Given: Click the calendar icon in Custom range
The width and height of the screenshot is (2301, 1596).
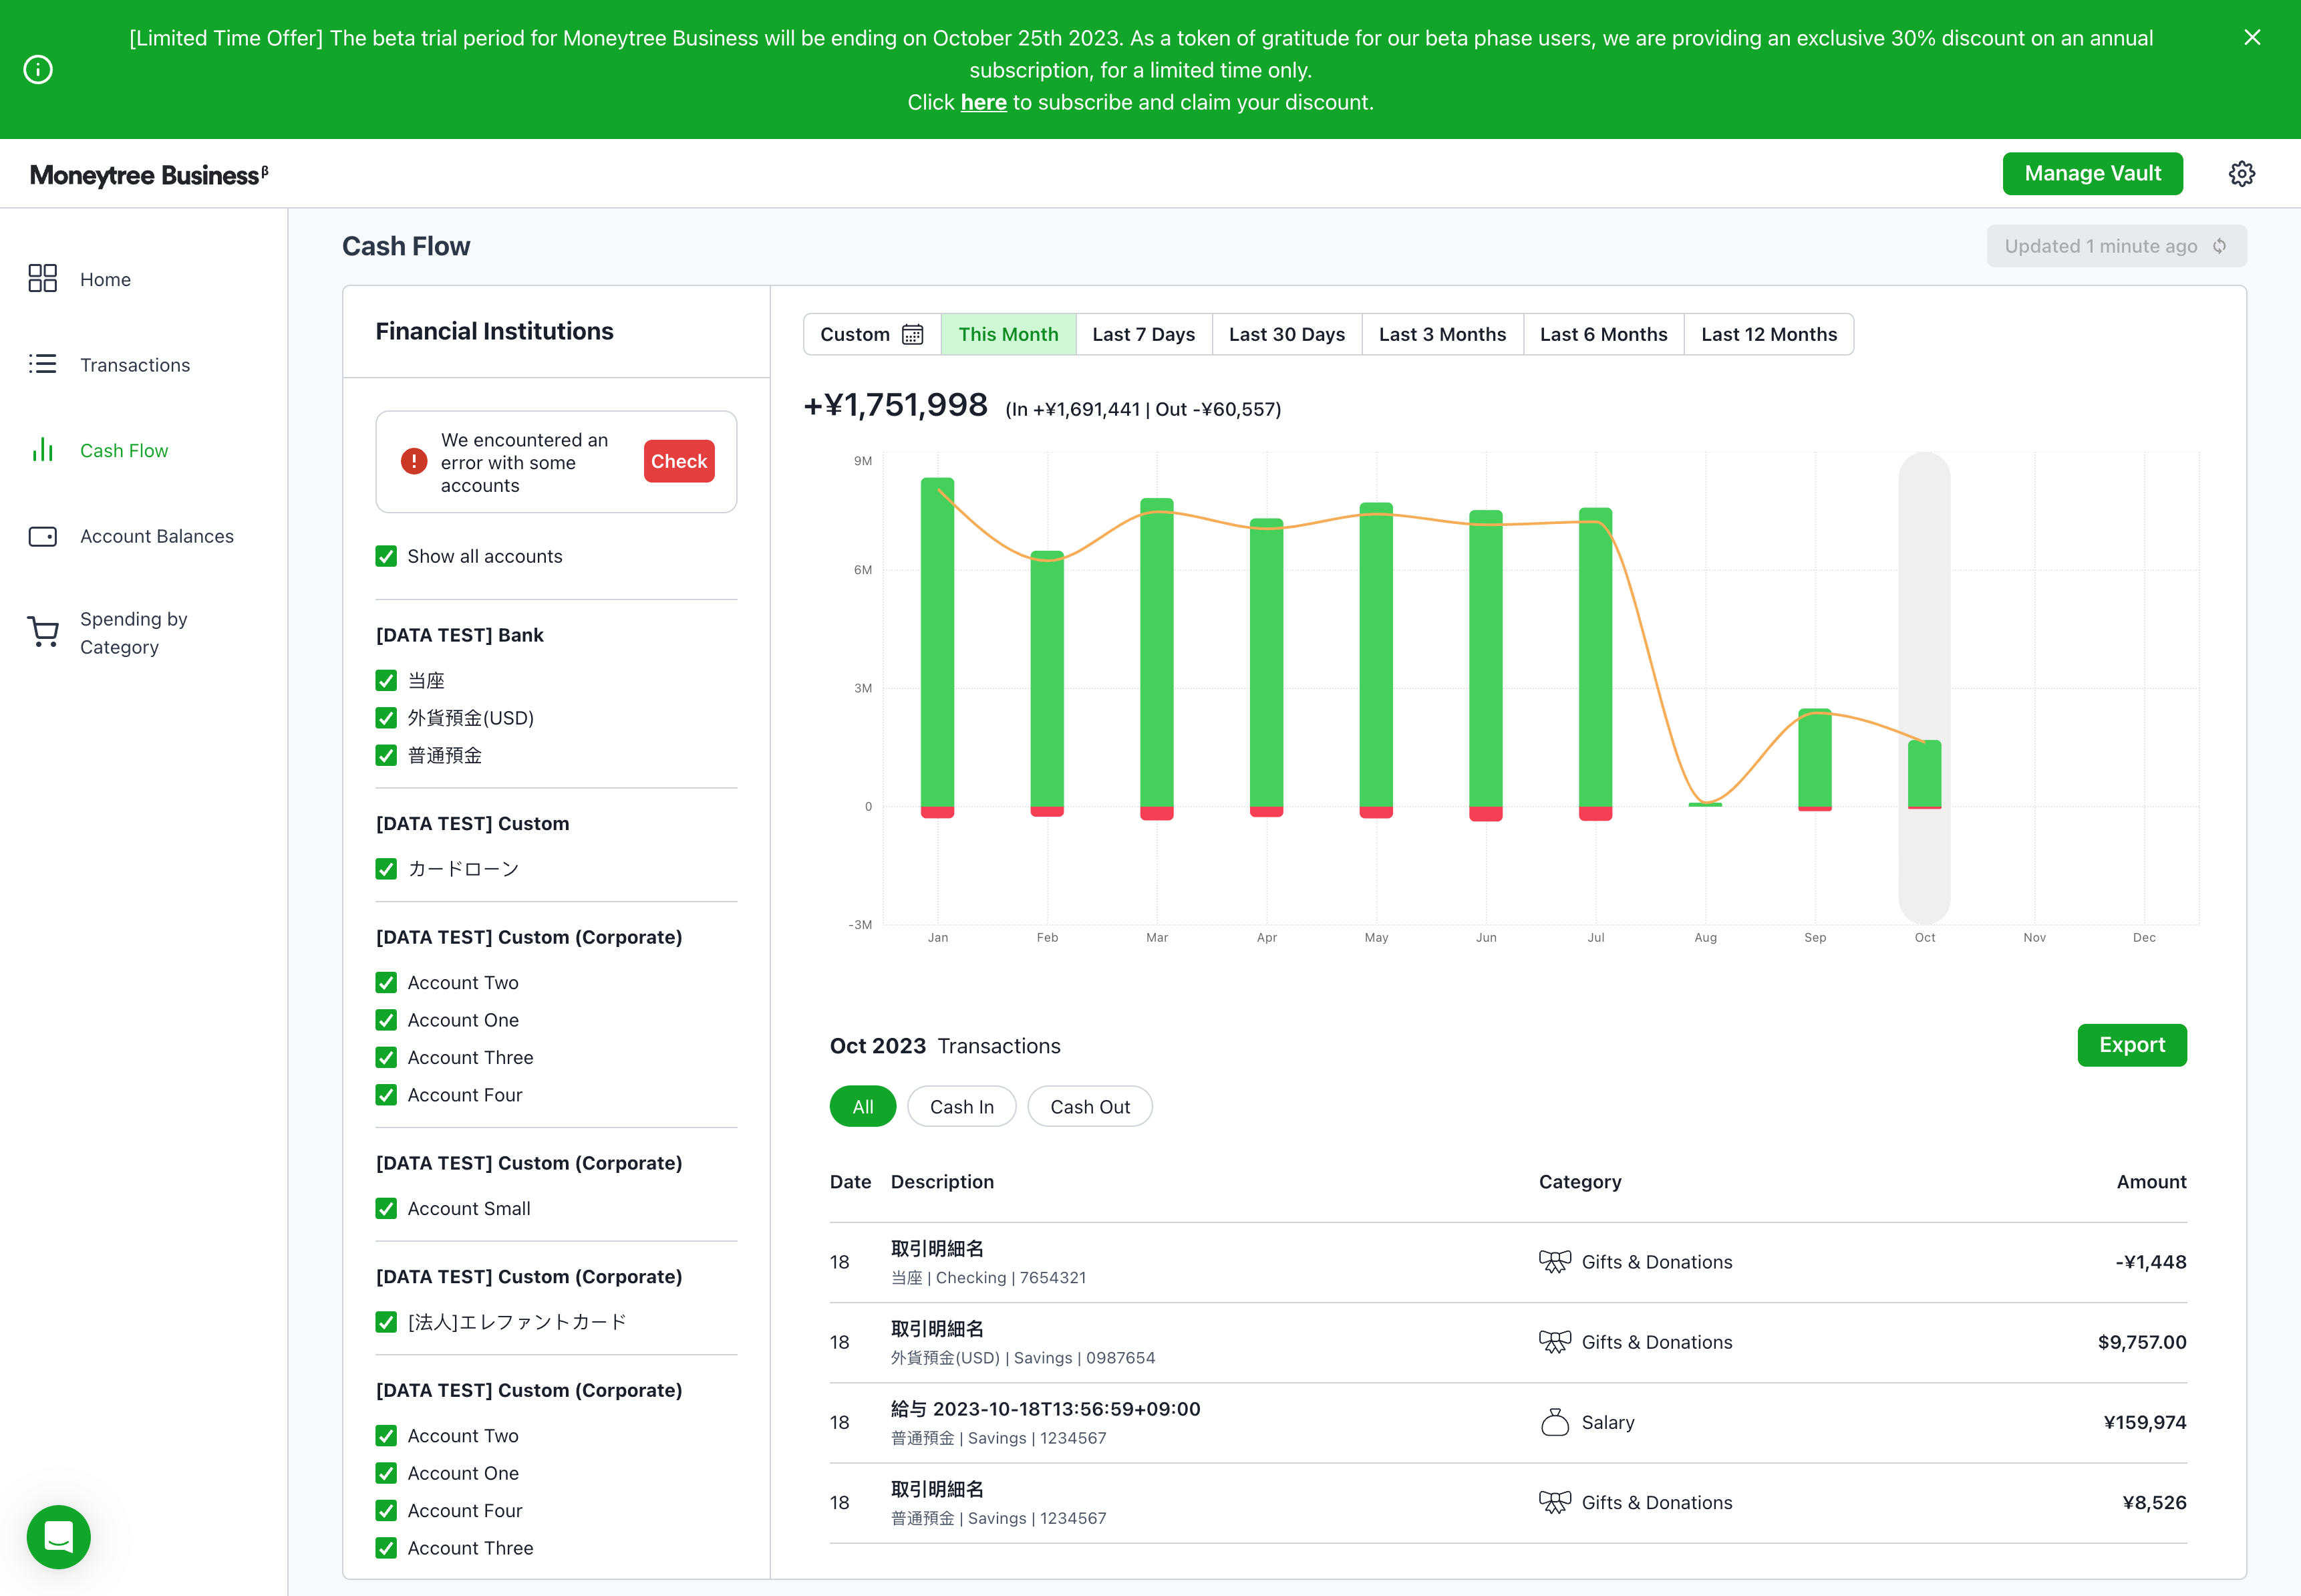Looking at the screenshot, I should click(913, 334).
